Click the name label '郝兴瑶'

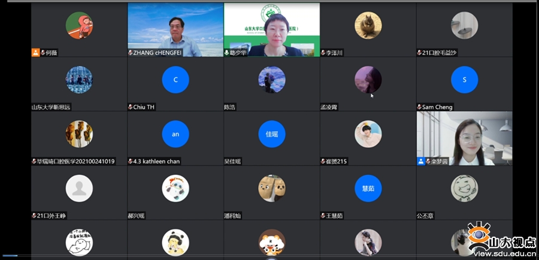coord(136,216)
